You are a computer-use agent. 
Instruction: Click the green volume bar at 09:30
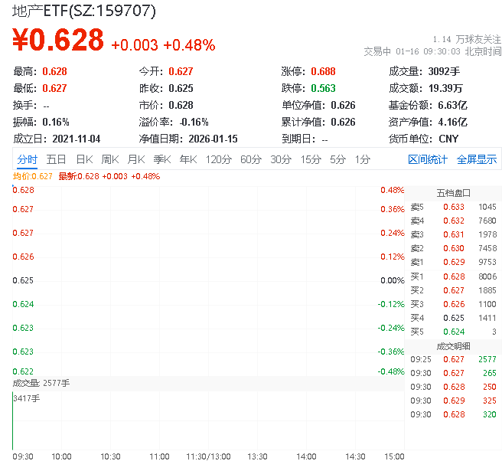pos(13,421)
